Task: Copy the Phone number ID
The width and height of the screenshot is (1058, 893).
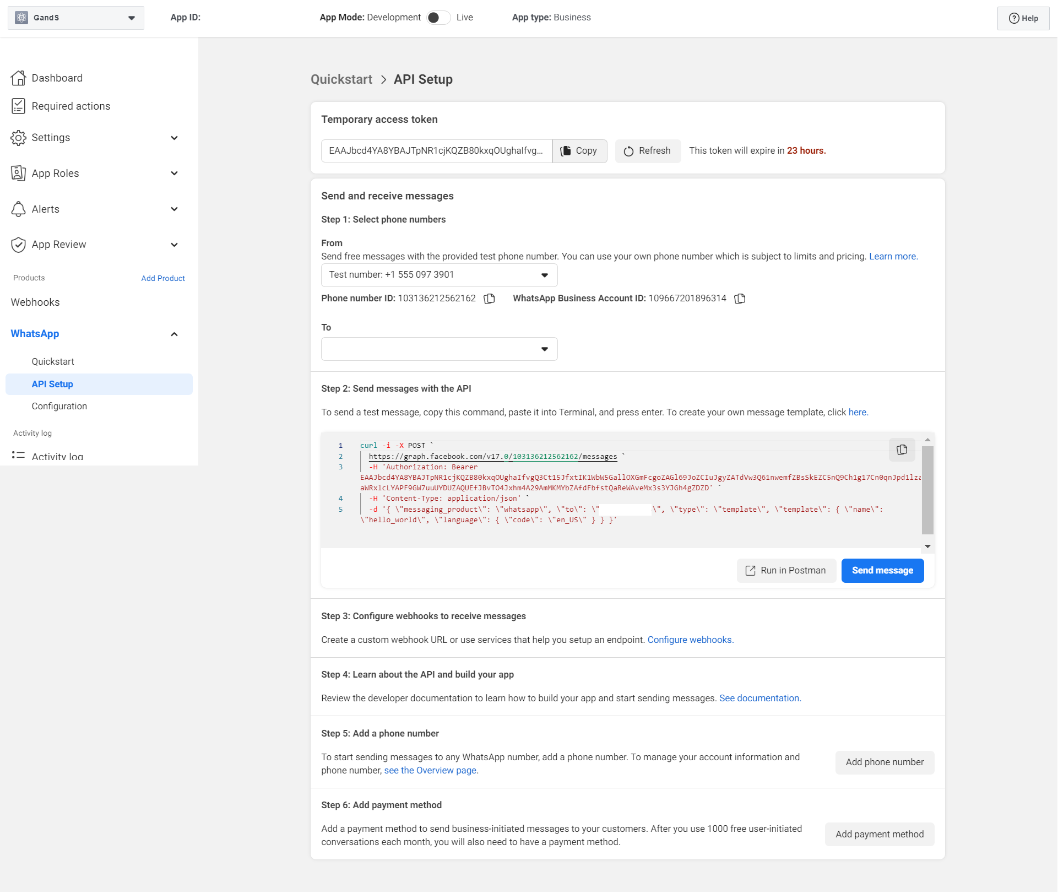Action: click(489, 299)
